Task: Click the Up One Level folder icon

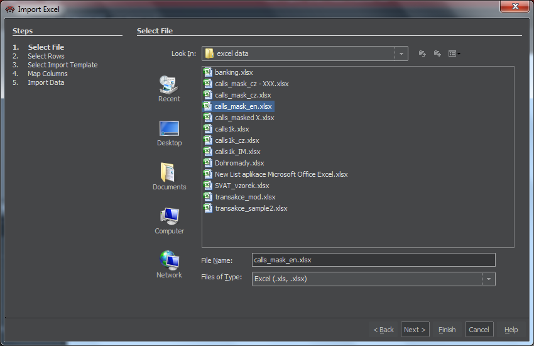Action: coord(422,54)
